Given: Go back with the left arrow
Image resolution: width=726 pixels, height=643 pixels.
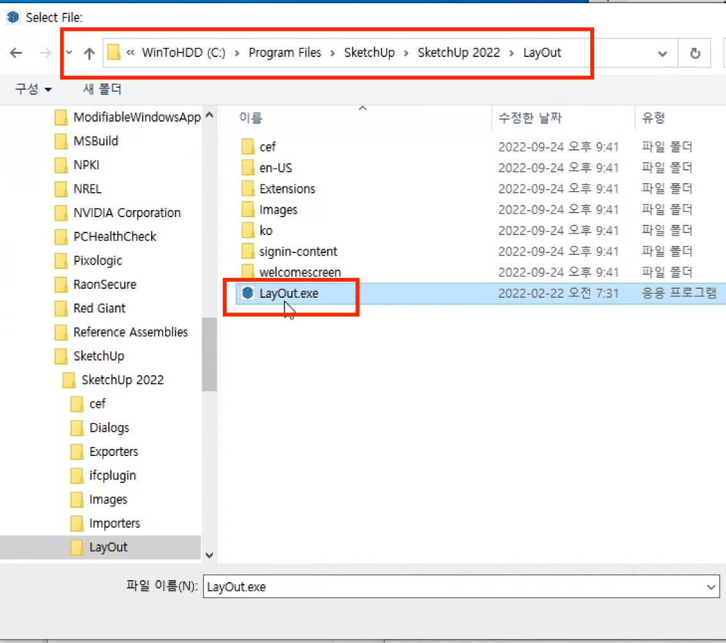Looking at the screenshot, I should coord(16,53).
